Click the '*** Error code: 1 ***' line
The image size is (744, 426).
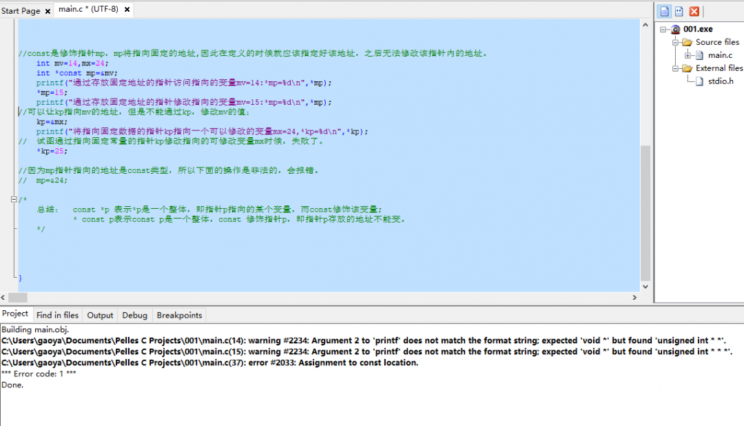(x=39, y=374)
